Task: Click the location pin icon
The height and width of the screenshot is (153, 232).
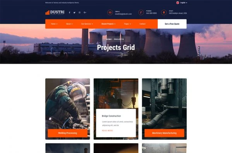Action: coord(164,13)
